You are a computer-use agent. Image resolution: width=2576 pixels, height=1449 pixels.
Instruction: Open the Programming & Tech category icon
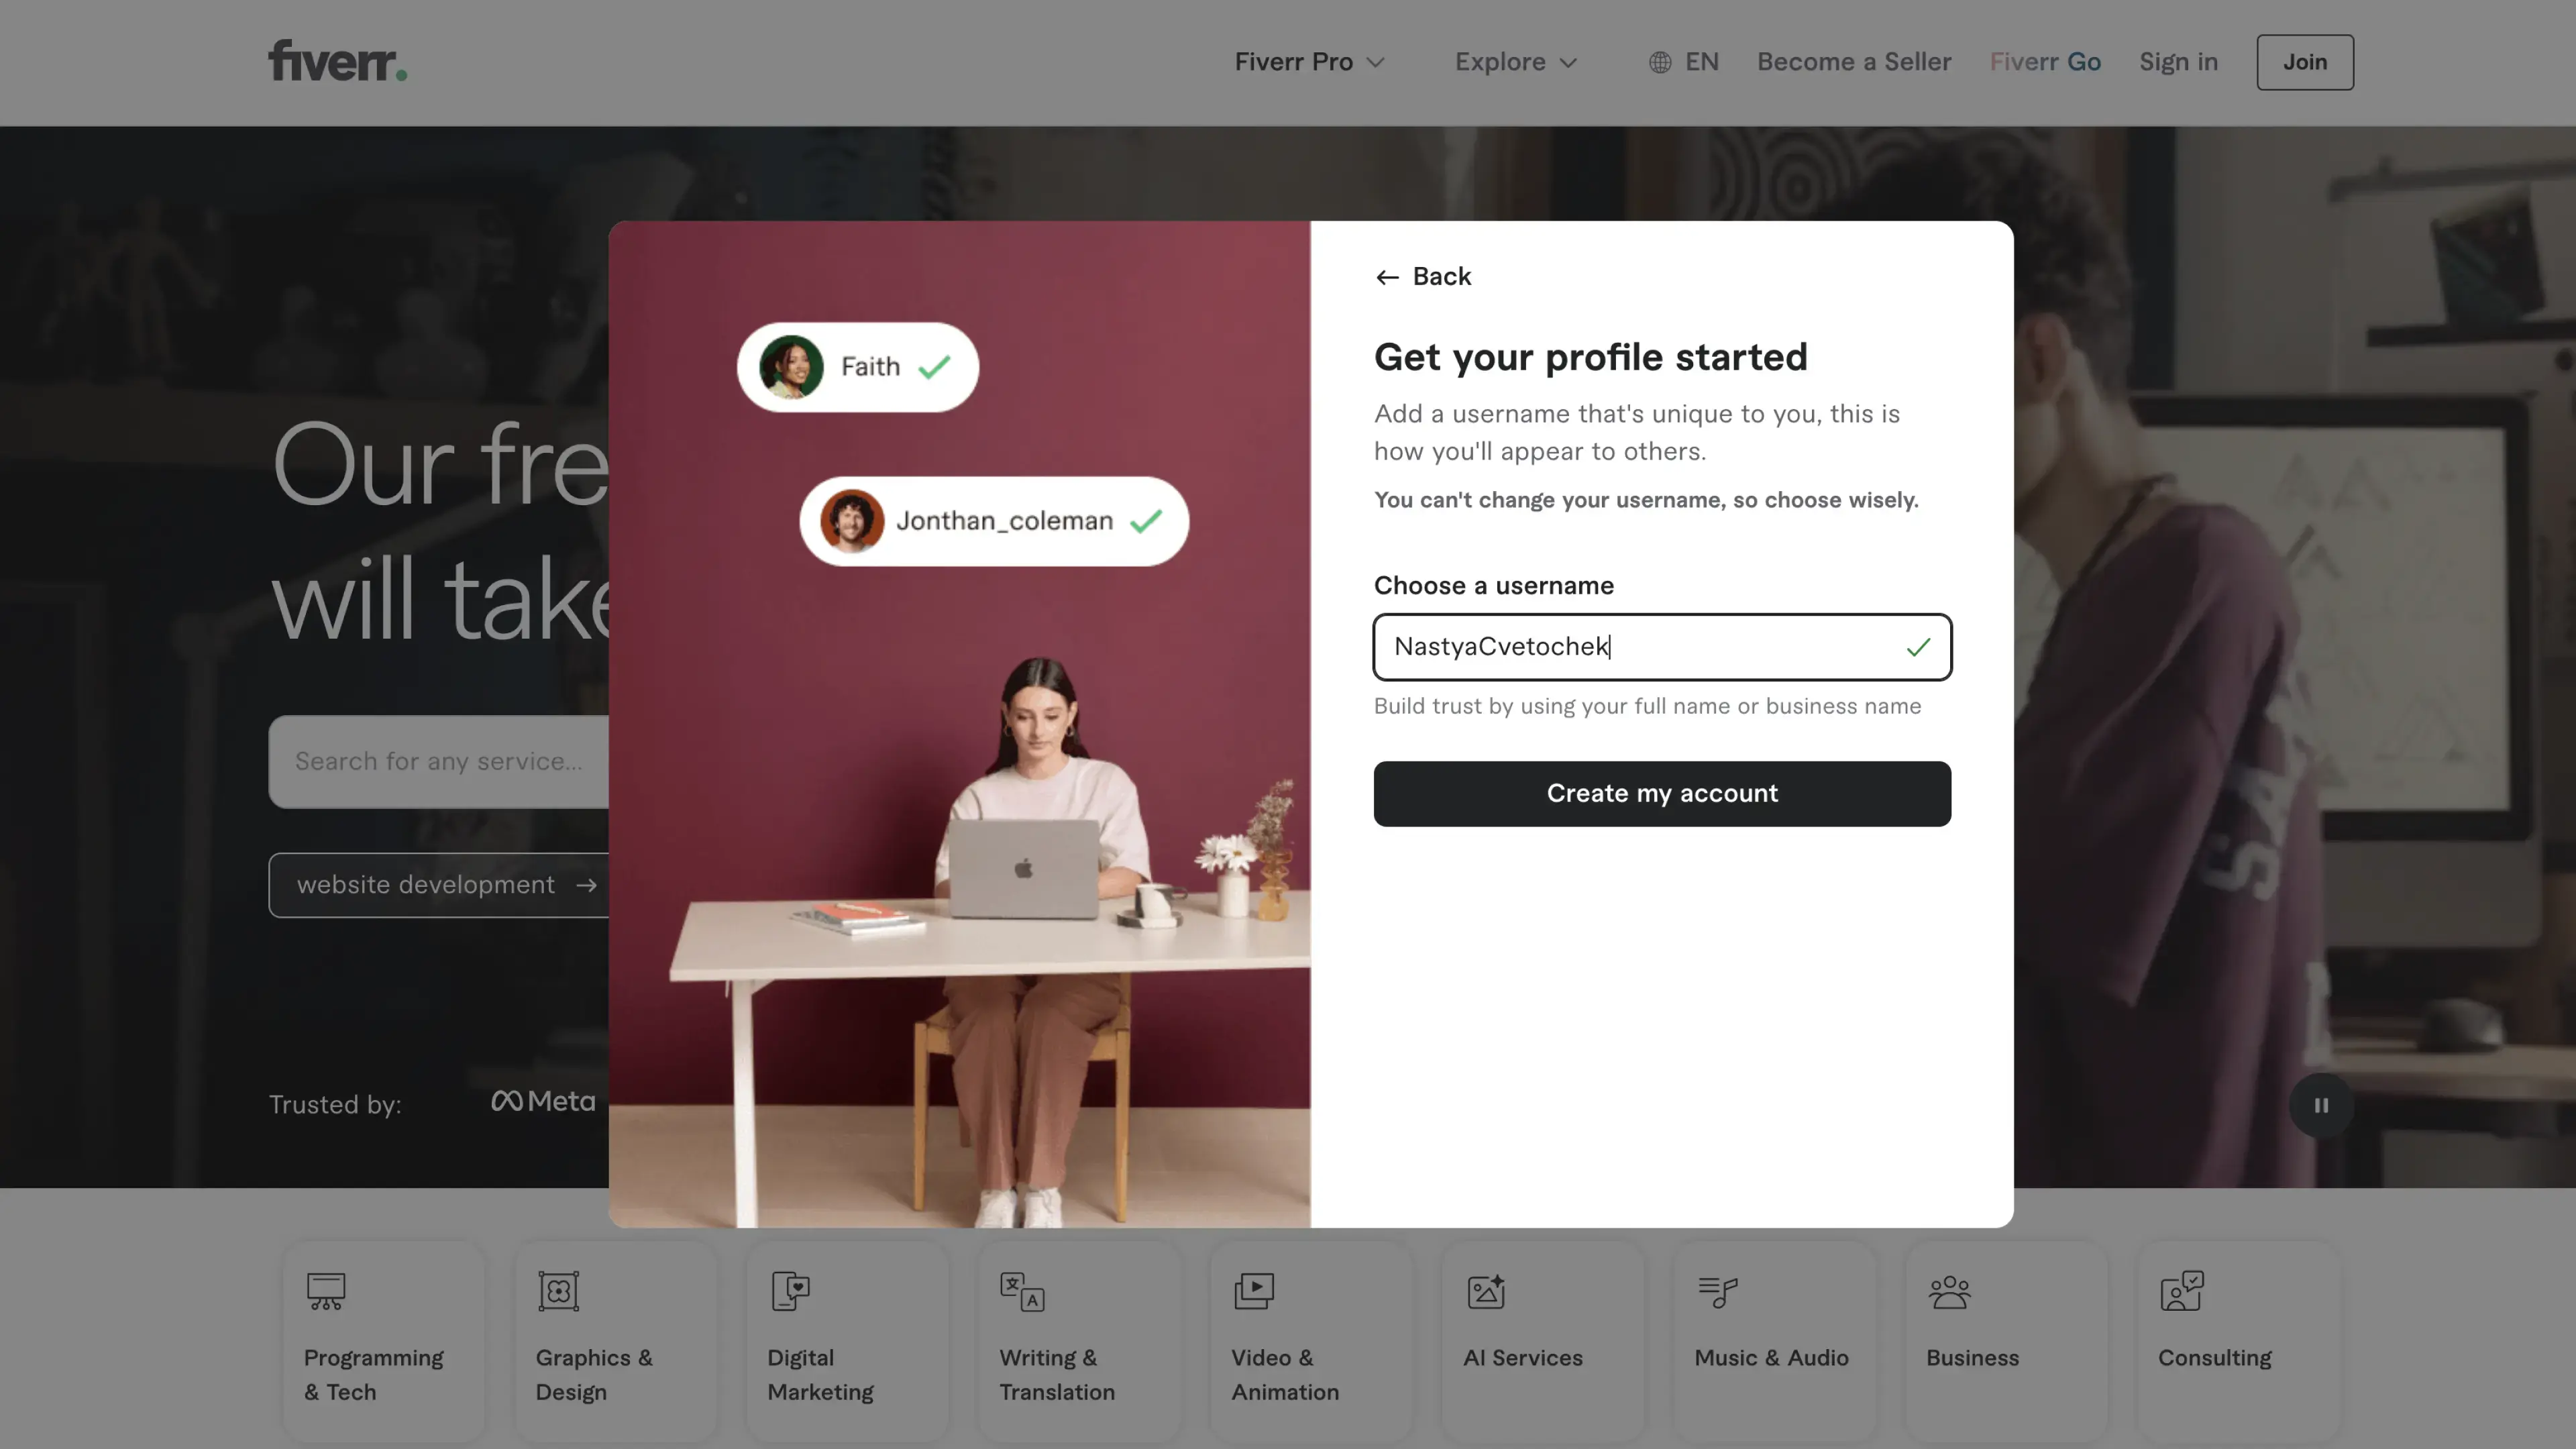coord(326,1291)
